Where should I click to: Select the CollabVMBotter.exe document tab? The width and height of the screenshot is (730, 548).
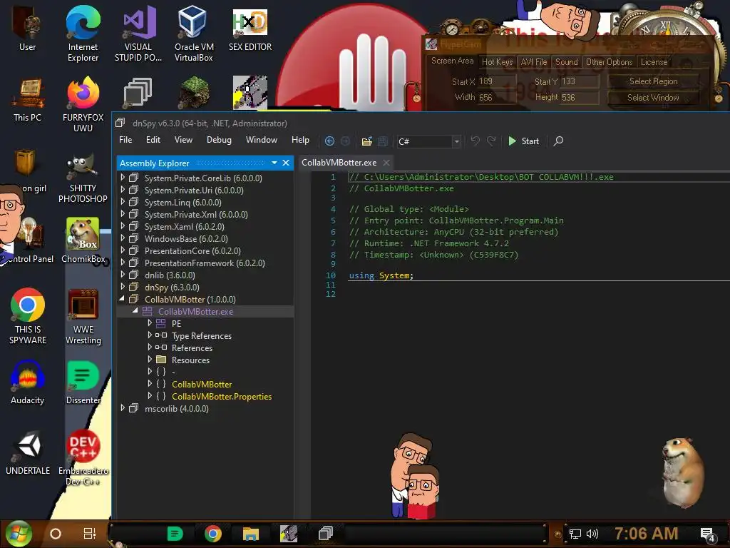339,163
